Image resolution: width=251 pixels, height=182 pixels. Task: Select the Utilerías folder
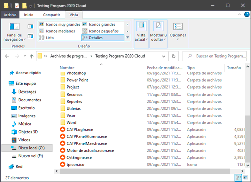74,109
